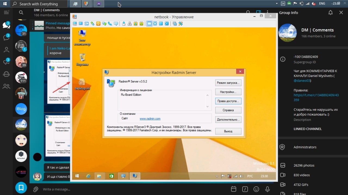Click Дополнительно... button
The width and height of the screenshot is (348, 195).
tap(228, 120)
